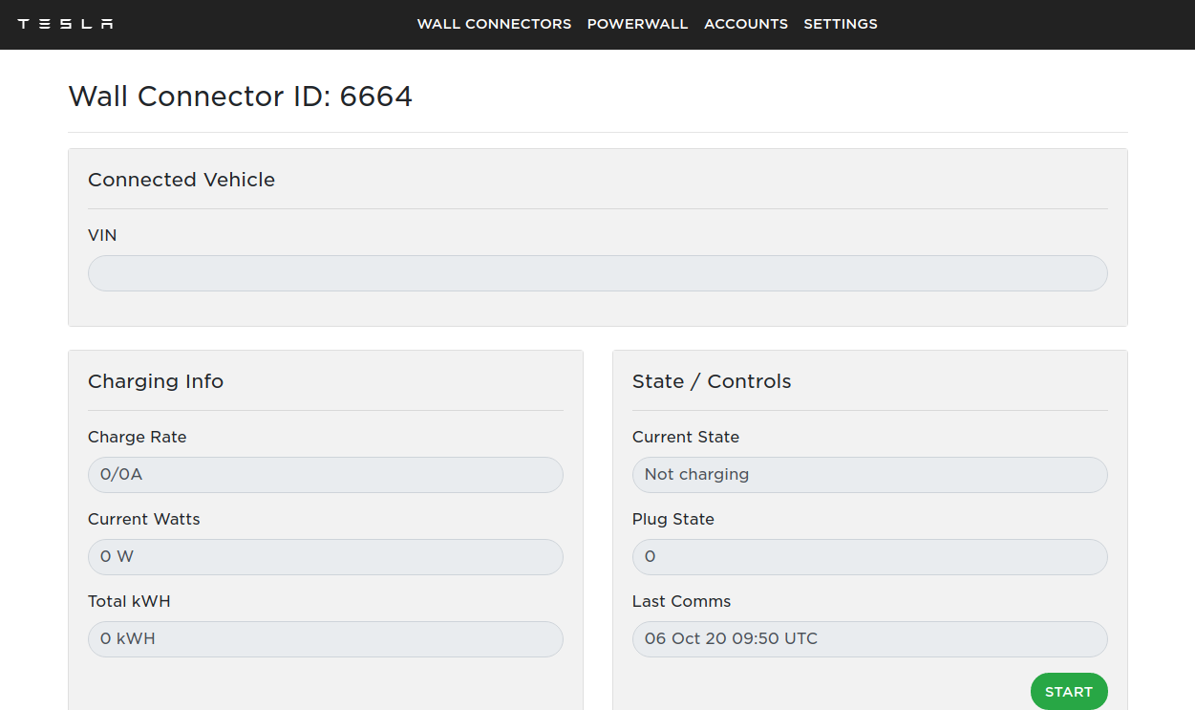Viewport: 1195px width, 710px height.
Task: Click the Charging Info panel title
Action: tap(156, 381)
